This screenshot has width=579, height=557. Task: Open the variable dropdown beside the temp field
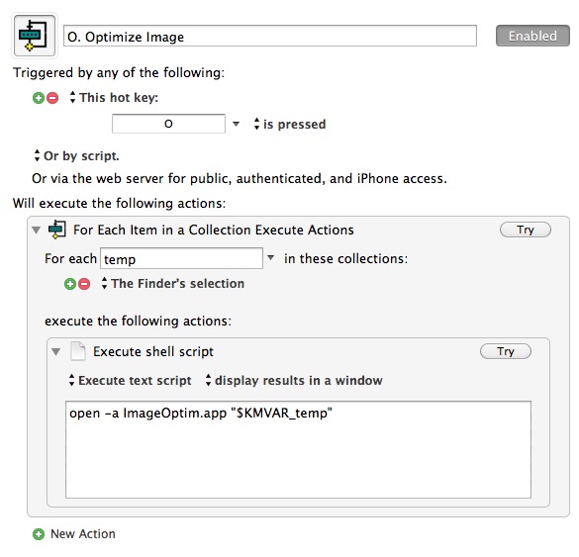pos(270,257)
